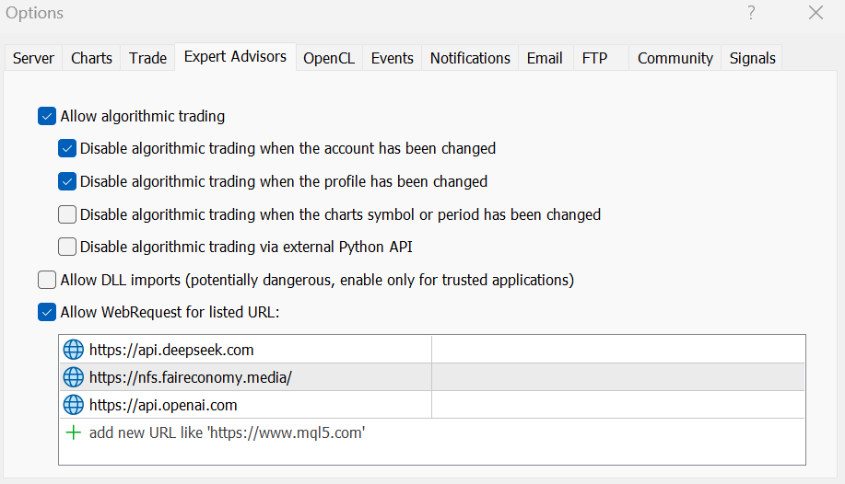Enable Allow DLL imports checkbox
The image size is (845, 484).
pos(47,279)
